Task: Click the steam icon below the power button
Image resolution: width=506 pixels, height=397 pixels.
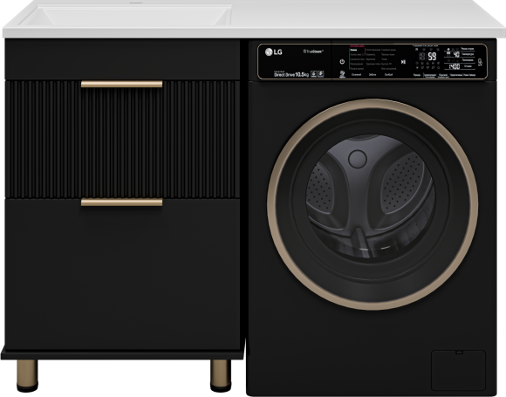Action: [x=342, y=74]
